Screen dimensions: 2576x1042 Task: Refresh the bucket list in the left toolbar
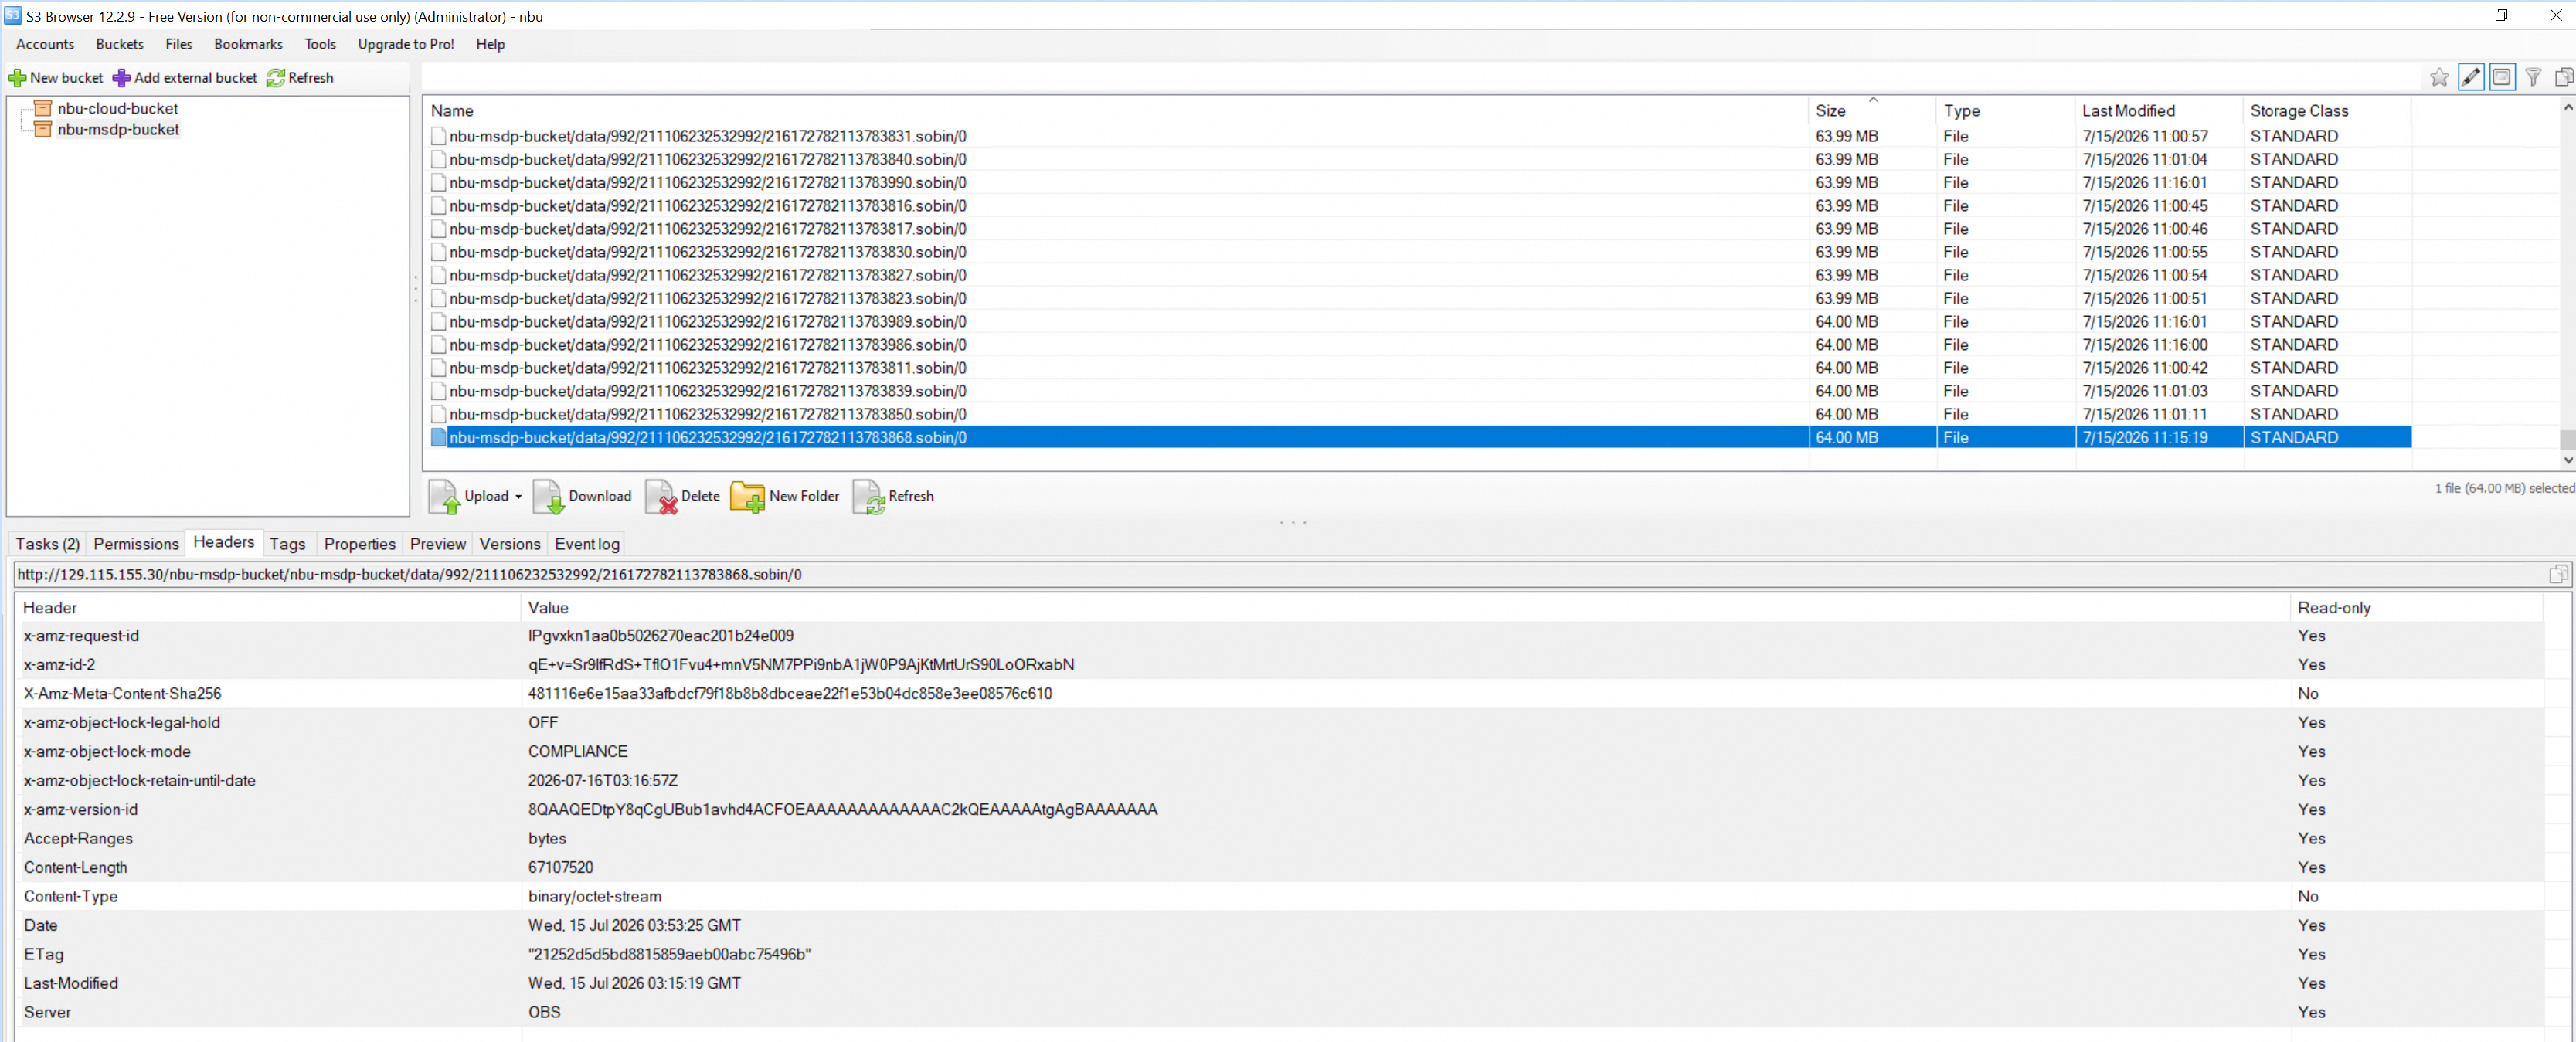click(300, 78)
